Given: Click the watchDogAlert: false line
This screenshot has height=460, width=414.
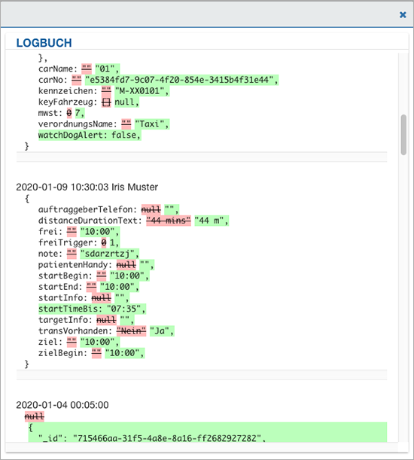Looking at the screenshot, I should click(90, 135).
